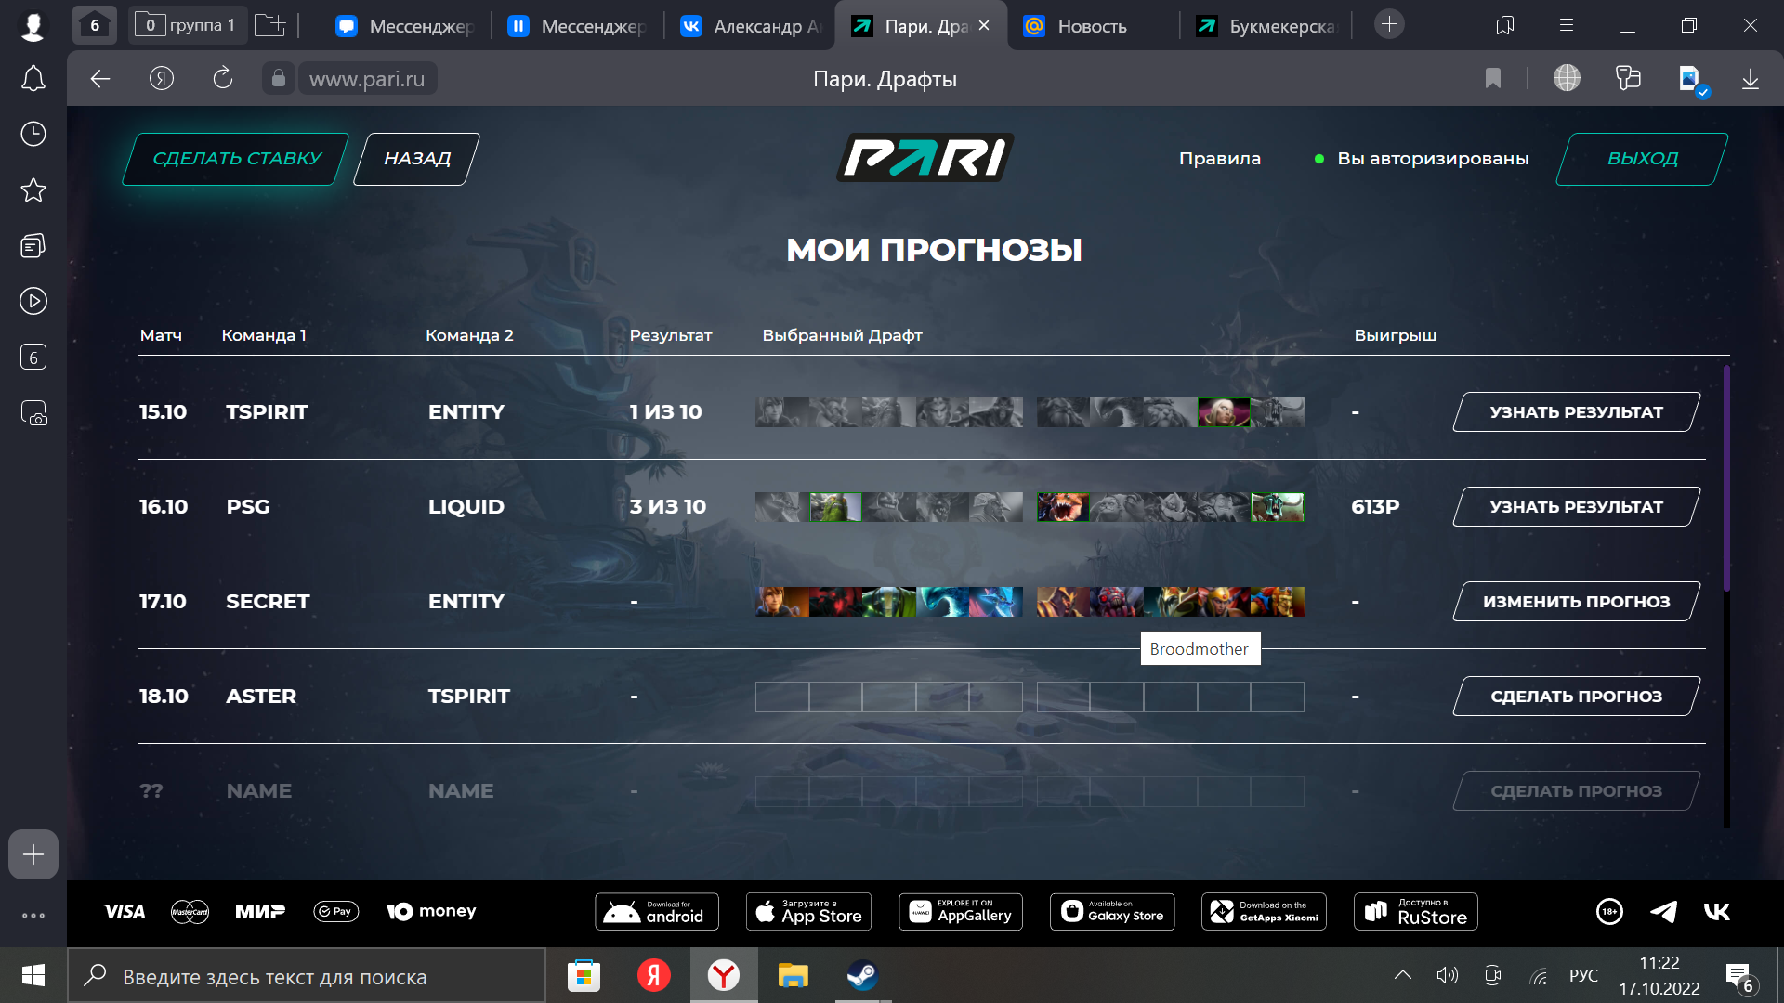
Task: Open volume control in system tray
Action: tap(1447, 975)
